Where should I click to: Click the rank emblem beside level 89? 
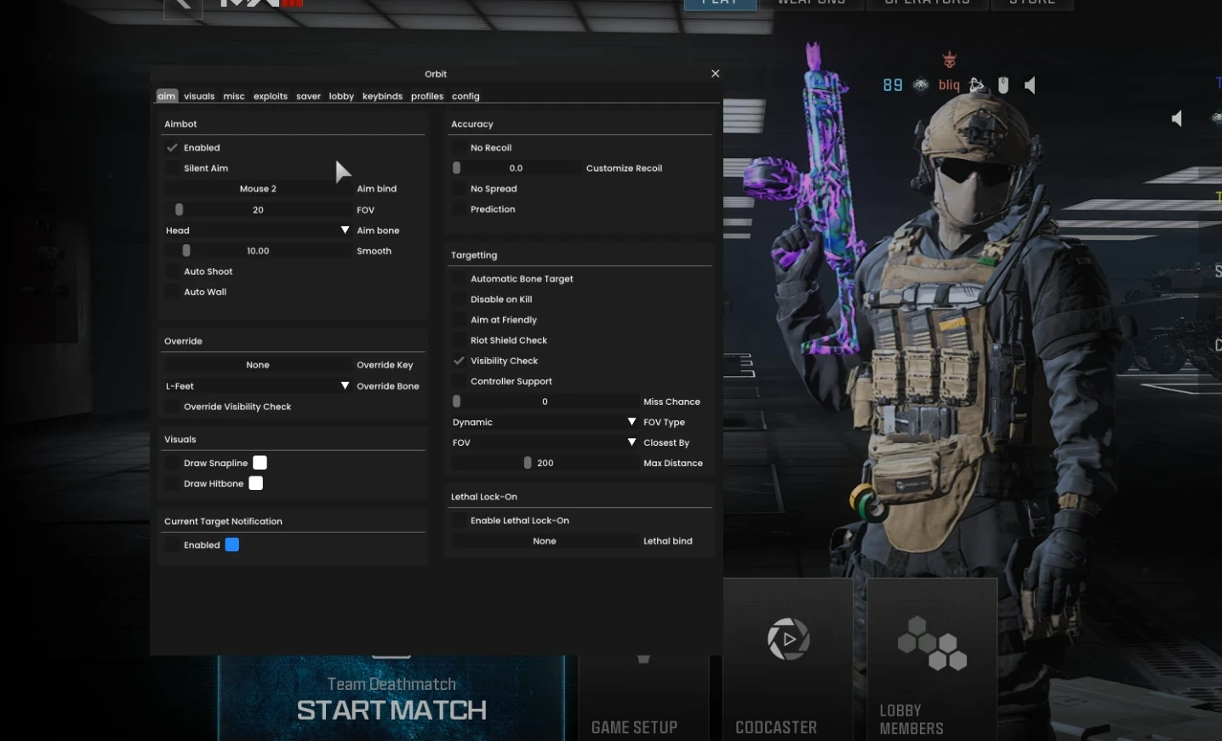[921, 85]
